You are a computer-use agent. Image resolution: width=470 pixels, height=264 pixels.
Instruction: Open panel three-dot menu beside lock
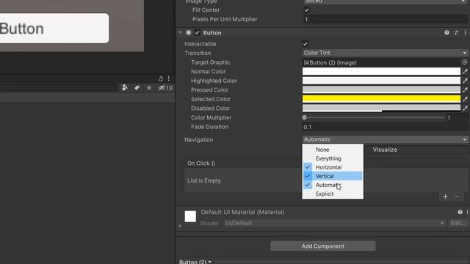click(168, 78)
